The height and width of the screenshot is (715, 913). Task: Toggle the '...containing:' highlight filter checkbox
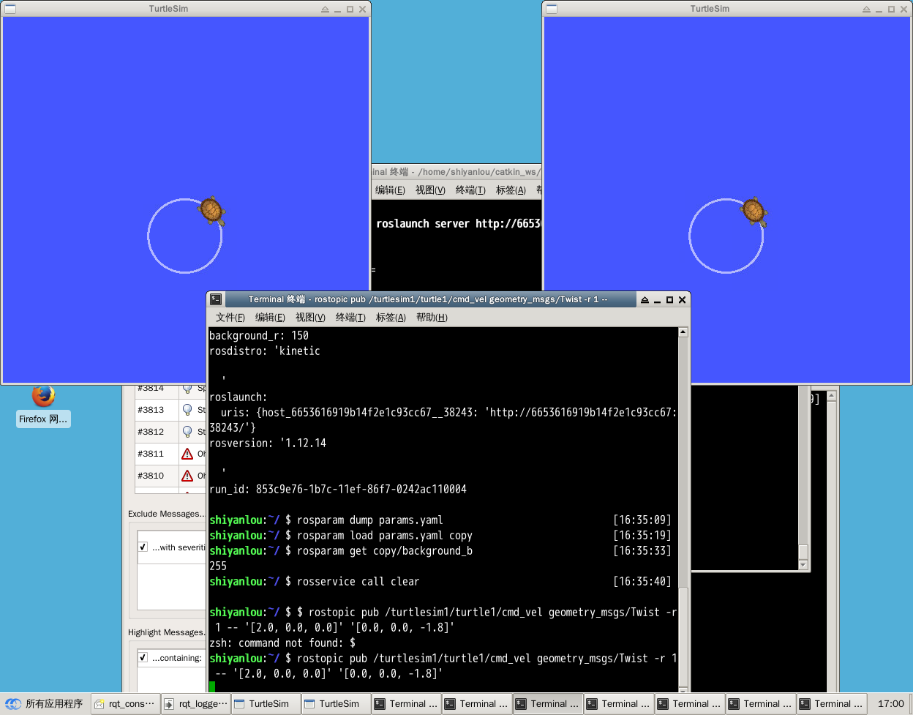coord(143,657)
